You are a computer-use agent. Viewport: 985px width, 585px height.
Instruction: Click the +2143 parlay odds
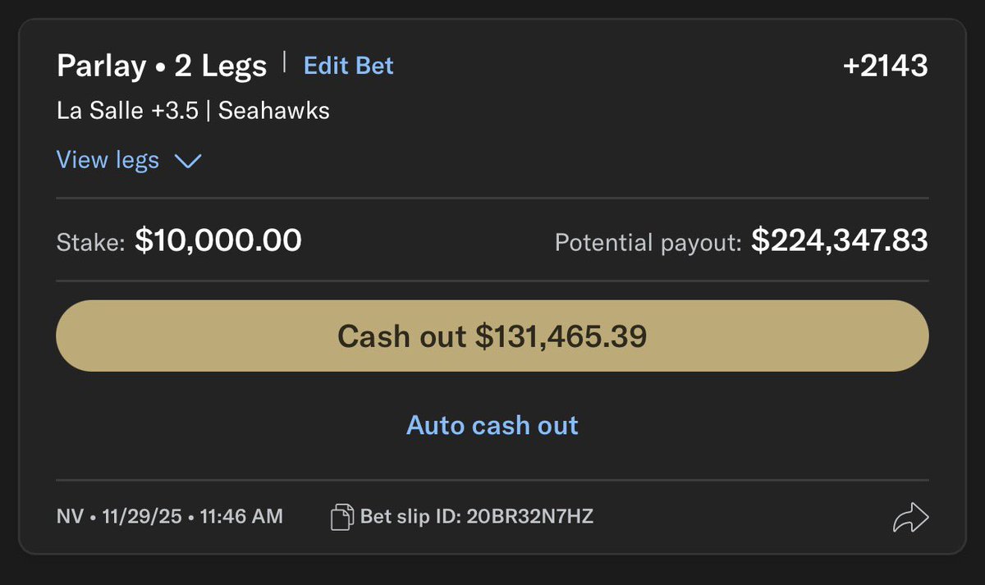pyautogui.click(x=886, y=66)
